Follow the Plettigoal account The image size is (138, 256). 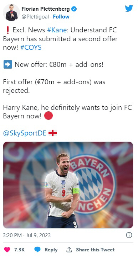(x=61, y=17)
